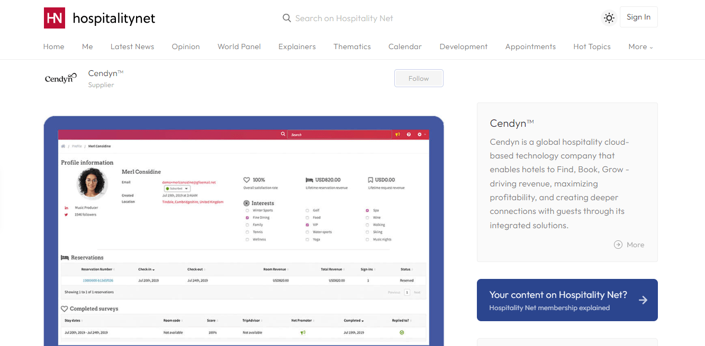Viewport: 705px width, 346px height.
Task: Sort surveys by the Completed column
Action: [x=354, y=320]
